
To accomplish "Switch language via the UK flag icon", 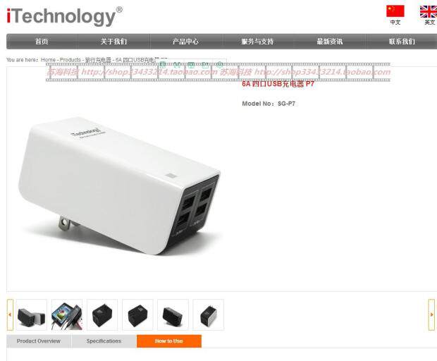I will (429, 12).
